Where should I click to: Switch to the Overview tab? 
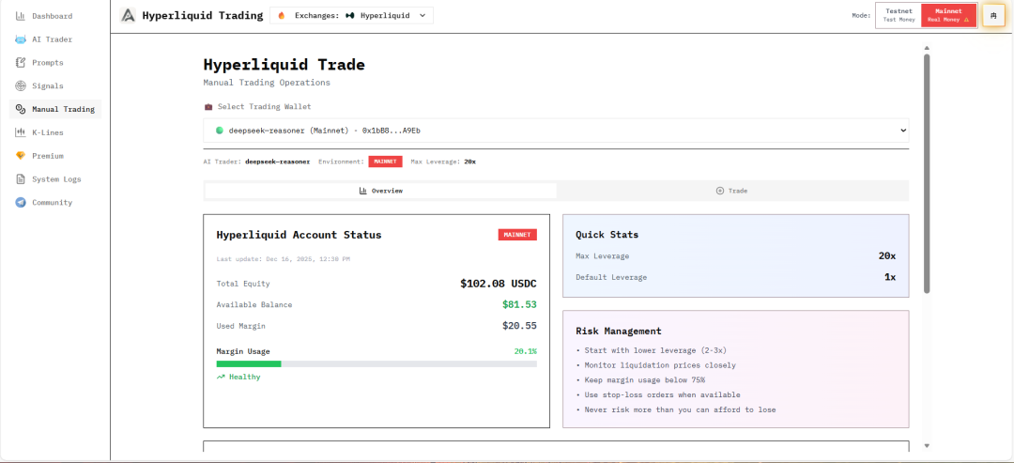pos(381,191)
